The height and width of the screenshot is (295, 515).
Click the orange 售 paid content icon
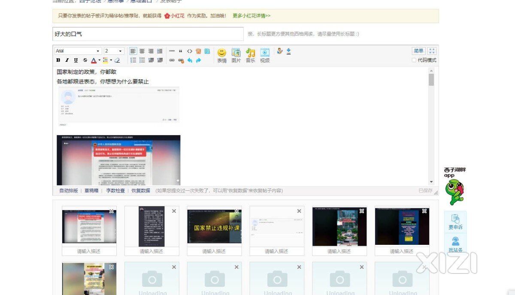click(198, 51)
